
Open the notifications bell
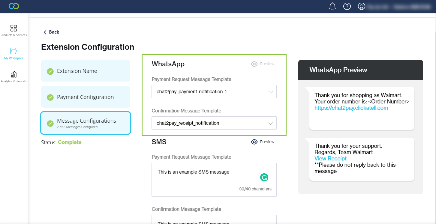pos(332,7)
